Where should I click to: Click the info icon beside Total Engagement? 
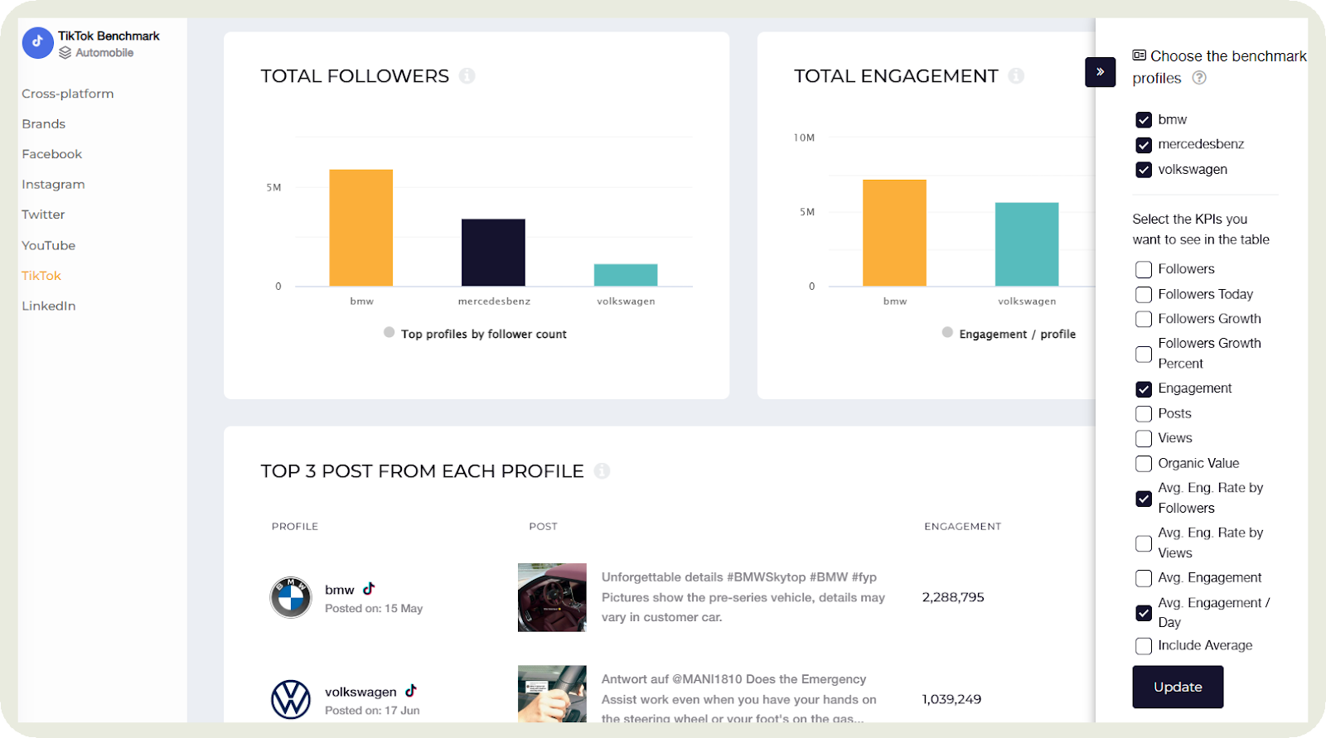[1016, 76]
